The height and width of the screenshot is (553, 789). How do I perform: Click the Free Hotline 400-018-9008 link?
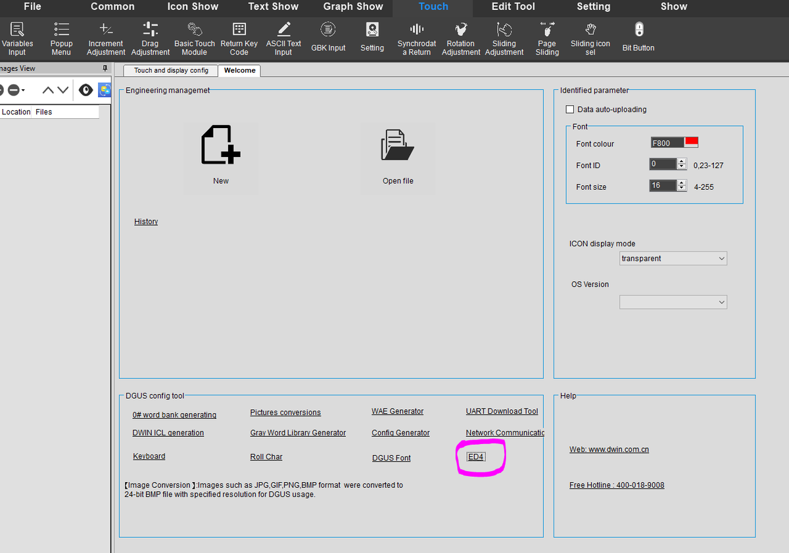617,485
